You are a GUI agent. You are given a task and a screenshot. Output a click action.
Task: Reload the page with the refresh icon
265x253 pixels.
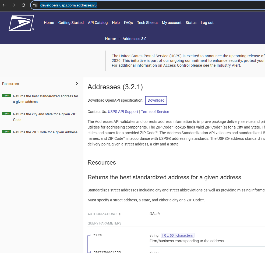click(x=23, y=5)
